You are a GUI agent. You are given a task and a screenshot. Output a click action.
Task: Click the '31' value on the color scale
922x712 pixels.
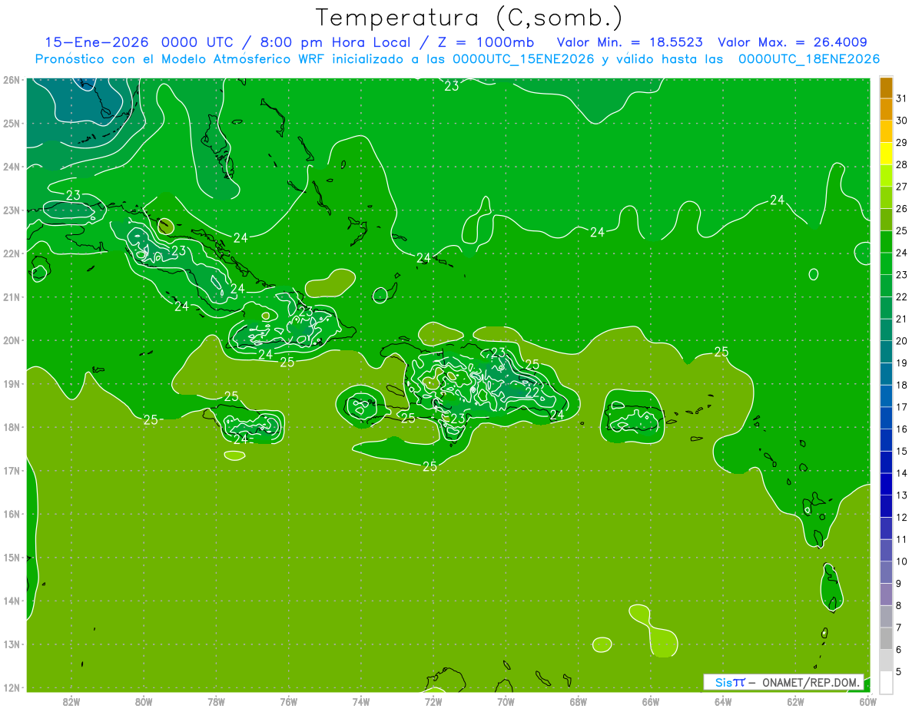coord(901,98)
